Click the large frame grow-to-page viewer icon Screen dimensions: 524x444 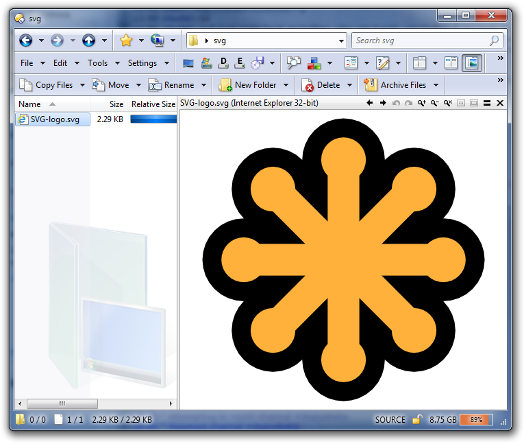474,103
